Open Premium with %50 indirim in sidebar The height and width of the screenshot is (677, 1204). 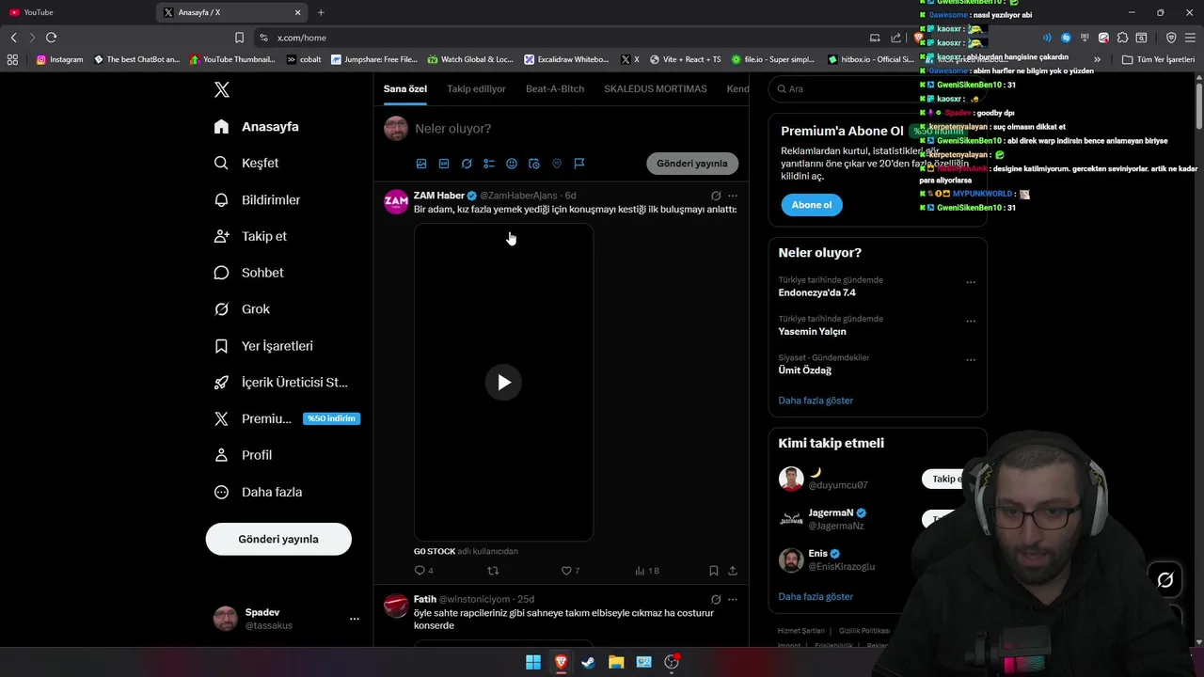click(287, 418)
